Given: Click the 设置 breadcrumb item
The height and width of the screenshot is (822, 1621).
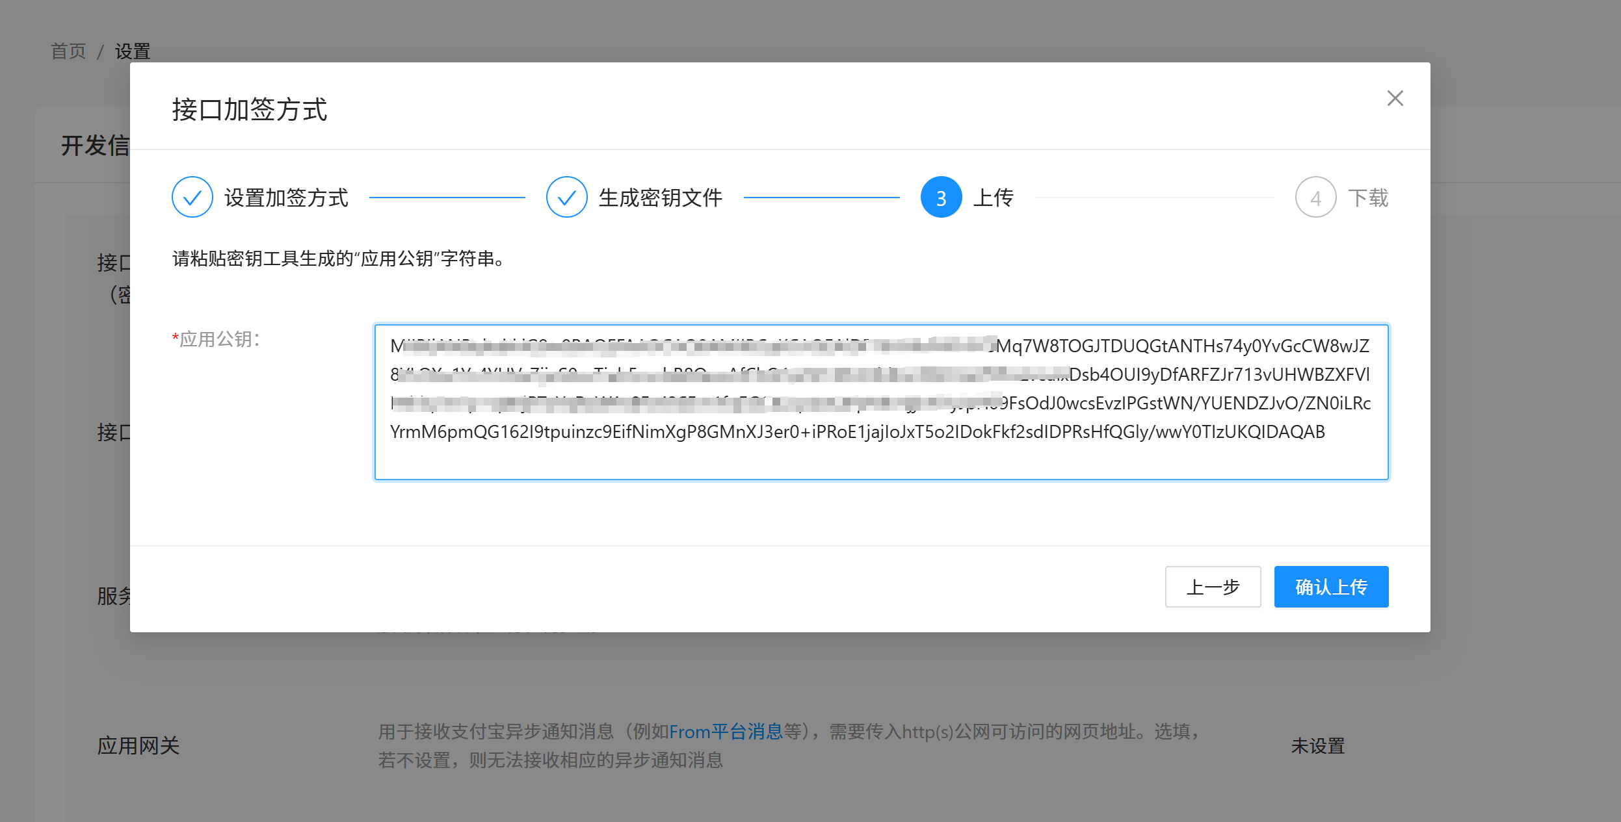Looking at the screenshot, I should (133, 51).
